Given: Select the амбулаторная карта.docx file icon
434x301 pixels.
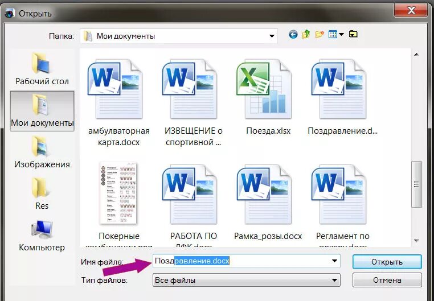Looking at the screenshot, I should pos(115,89).
